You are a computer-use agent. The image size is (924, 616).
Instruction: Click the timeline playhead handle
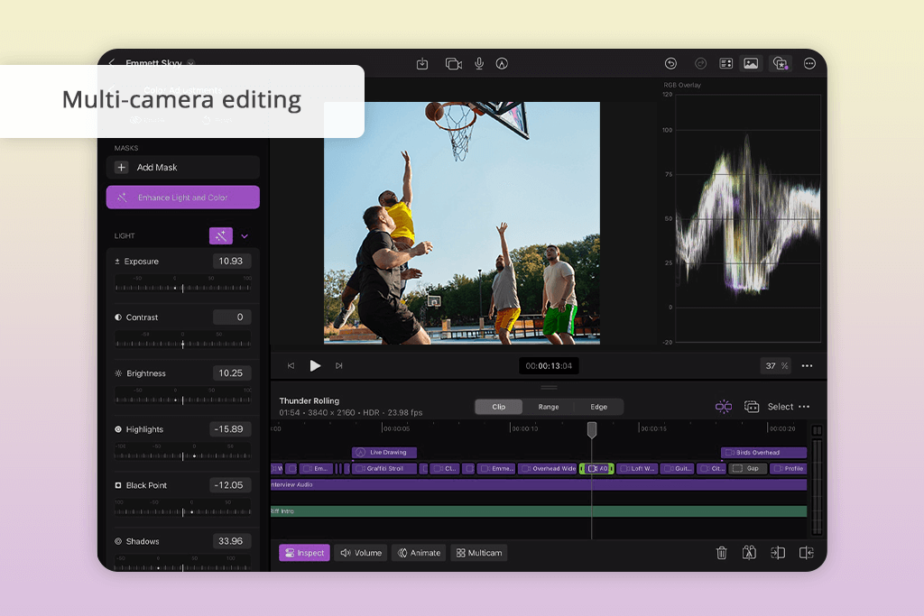pos(592,430)
